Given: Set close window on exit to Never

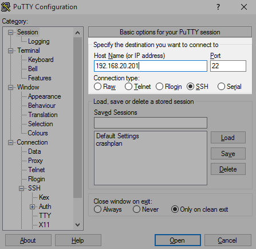Looking at the screenshot, I should [x=136, y=209].
